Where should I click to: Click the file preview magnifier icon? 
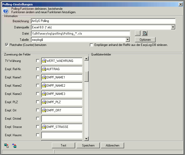[x=145, y=33]
